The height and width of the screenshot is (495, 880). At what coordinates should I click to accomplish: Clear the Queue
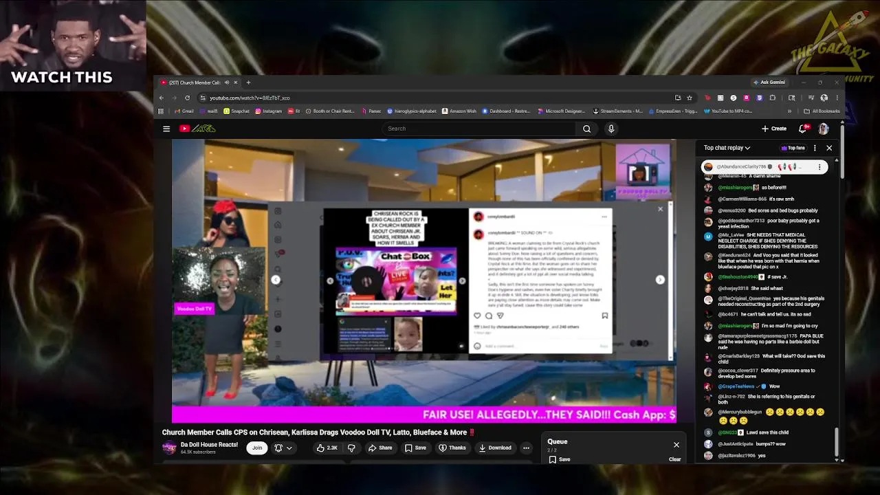pyautogui.click(x=674, y=459)
